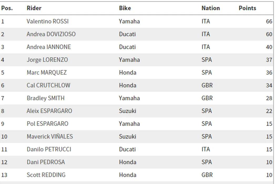Click the Nation column header
This screenshot has width=276, height=184.
tap(211, 8)
